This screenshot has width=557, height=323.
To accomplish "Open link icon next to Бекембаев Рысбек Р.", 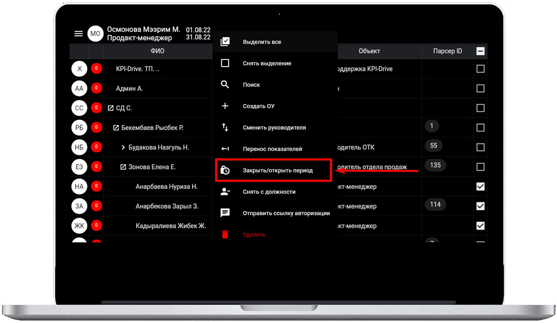I will 116,128.
